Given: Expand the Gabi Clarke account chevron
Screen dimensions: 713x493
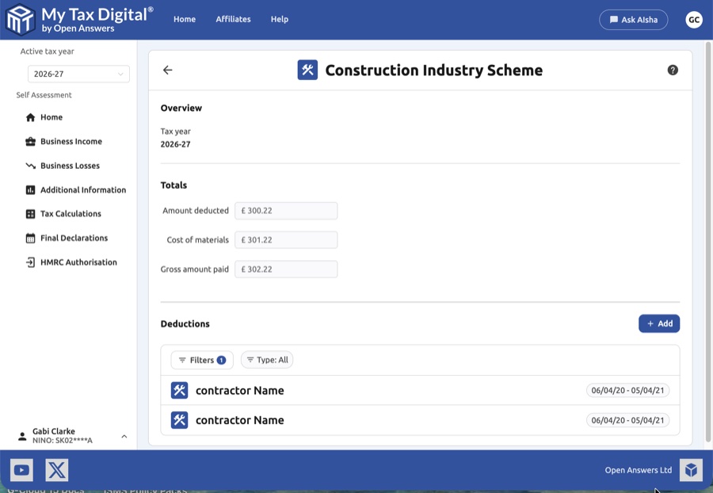Looking at the screenshot, I should point(124,436).
